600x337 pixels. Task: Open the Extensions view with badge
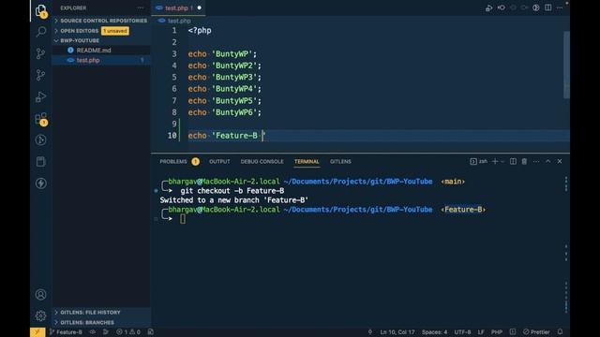tap(41, 119)
